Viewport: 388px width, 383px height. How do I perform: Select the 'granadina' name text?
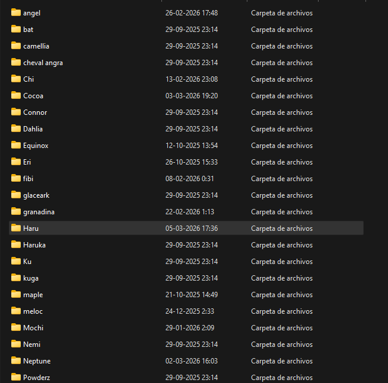pos(39,212)
